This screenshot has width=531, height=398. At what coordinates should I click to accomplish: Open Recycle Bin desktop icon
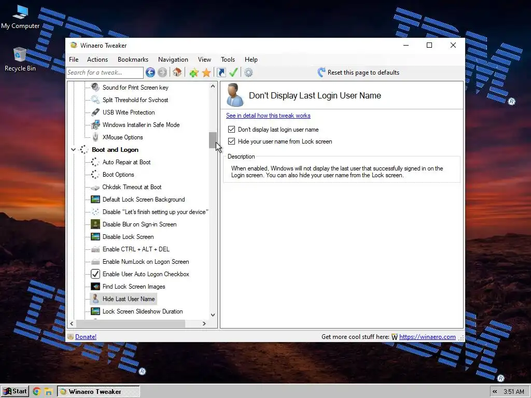pos(20,59)
